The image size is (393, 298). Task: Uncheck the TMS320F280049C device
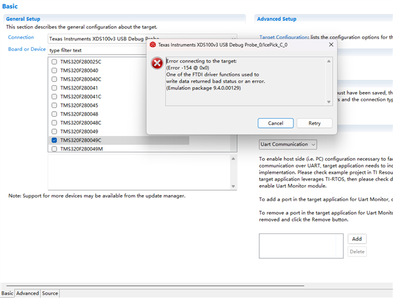pos(54,140)
